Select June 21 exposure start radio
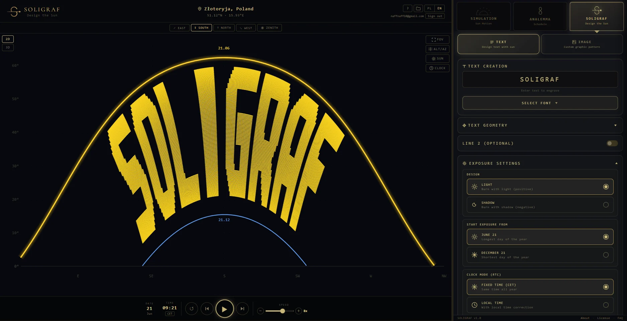 [606, 237]
